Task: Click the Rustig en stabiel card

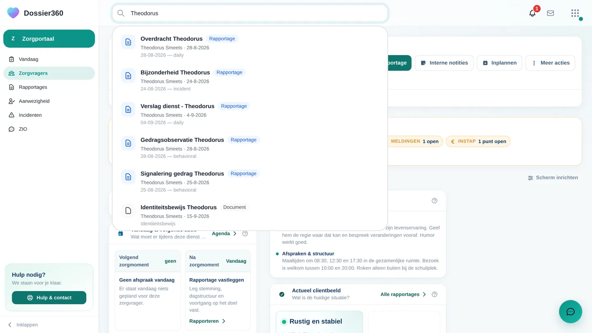Action: tap(319, 322)
